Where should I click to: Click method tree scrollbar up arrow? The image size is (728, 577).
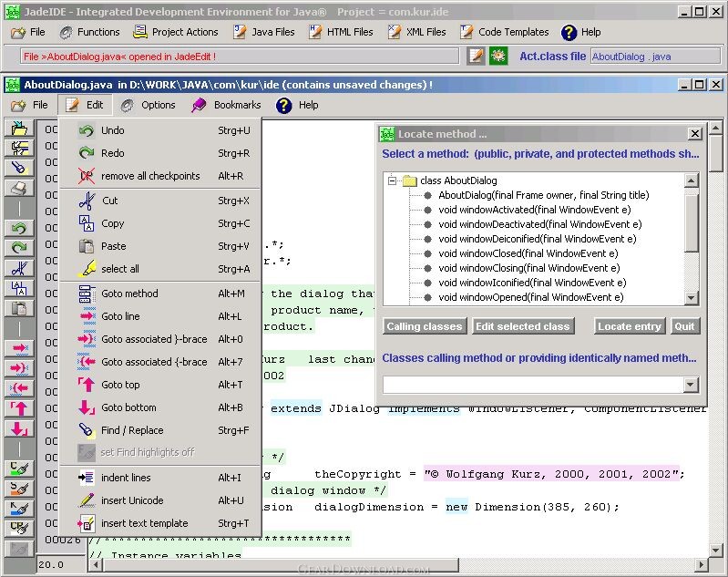[x=692, y=180]
